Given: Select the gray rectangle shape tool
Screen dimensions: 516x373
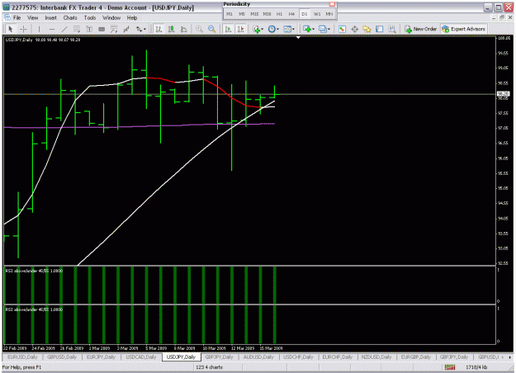Looking at the screenshot, I should pyautogui.click(x=102, y=29).
